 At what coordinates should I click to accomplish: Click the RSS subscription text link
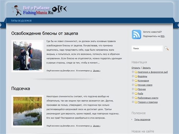coord(163,36)
